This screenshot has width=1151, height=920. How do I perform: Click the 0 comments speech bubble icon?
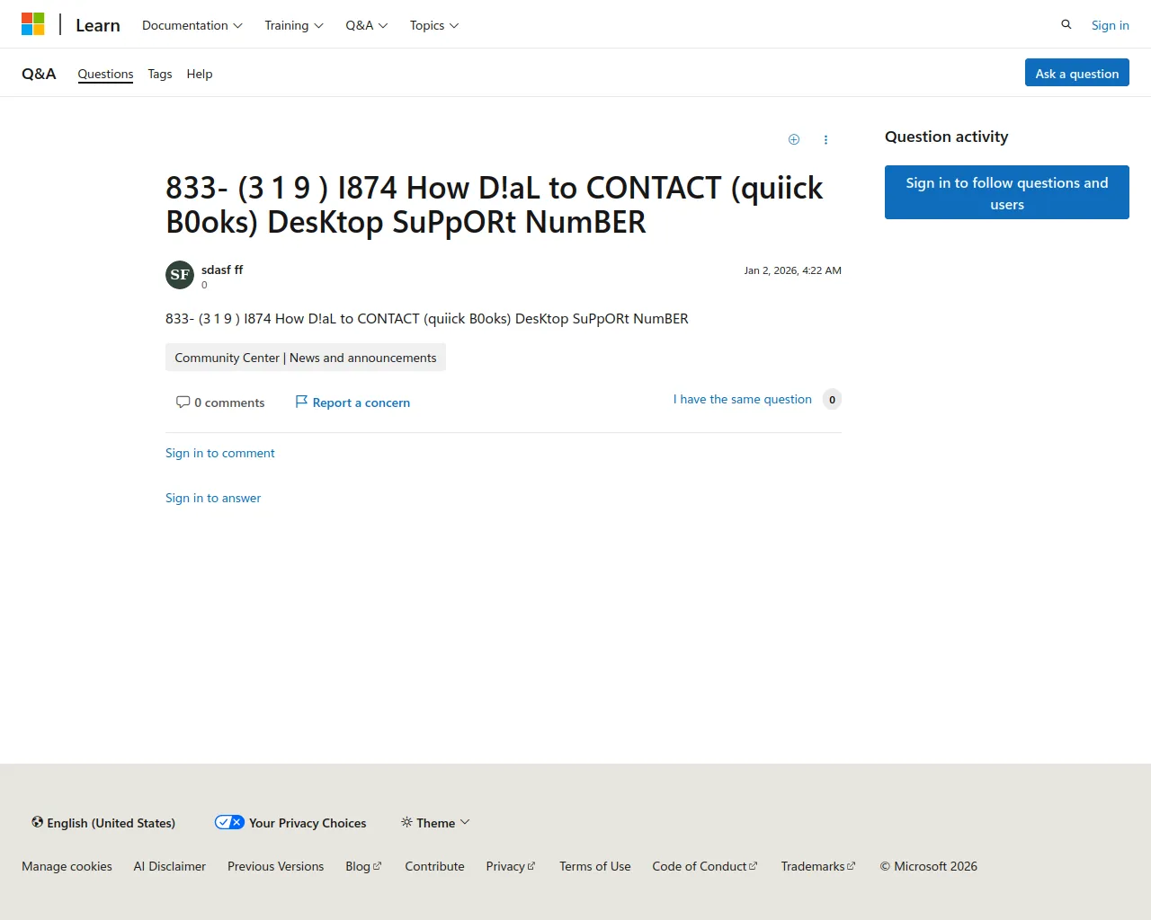click(183, 402)
